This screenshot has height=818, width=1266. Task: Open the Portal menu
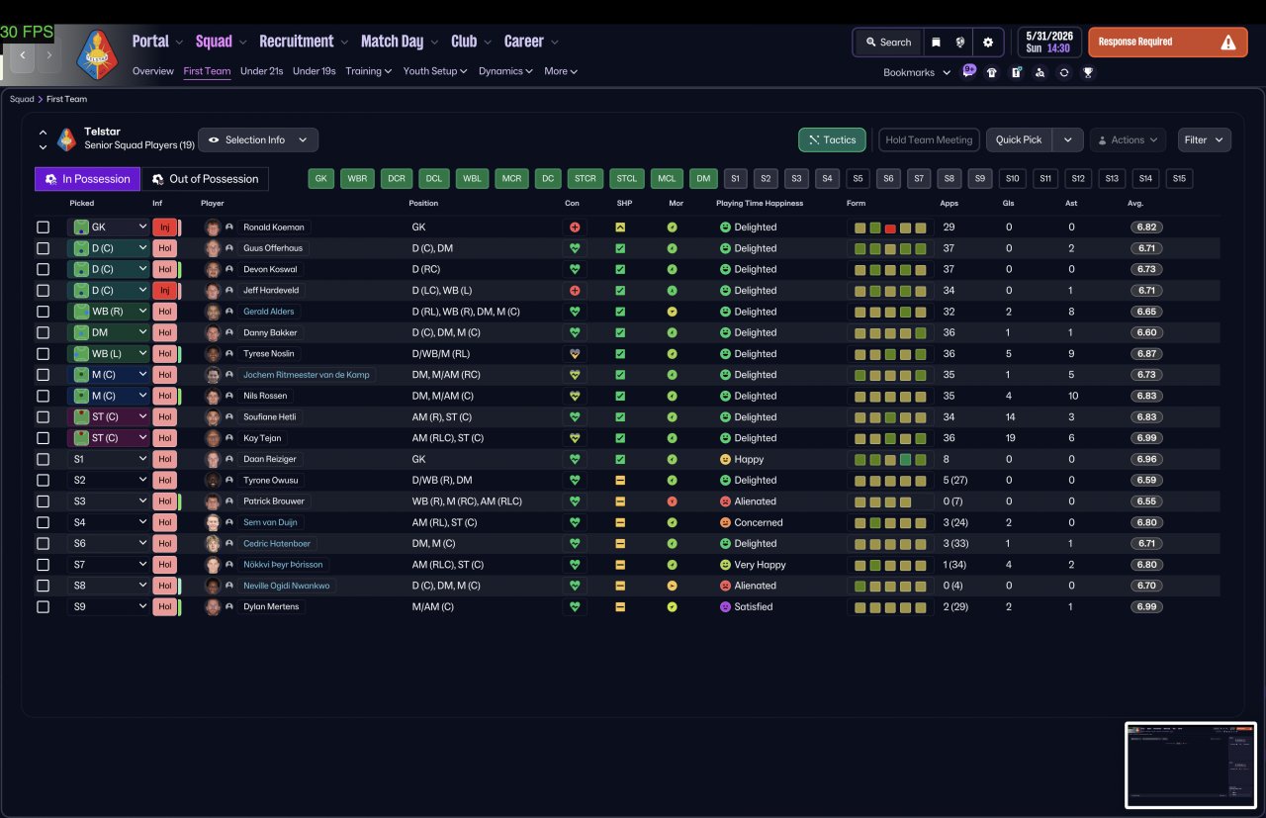click(x=157, y=42)
